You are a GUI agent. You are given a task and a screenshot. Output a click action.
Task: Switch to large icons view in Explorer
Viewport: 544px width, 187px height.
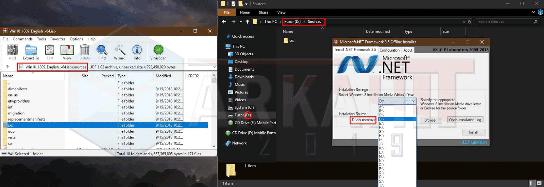539,183
